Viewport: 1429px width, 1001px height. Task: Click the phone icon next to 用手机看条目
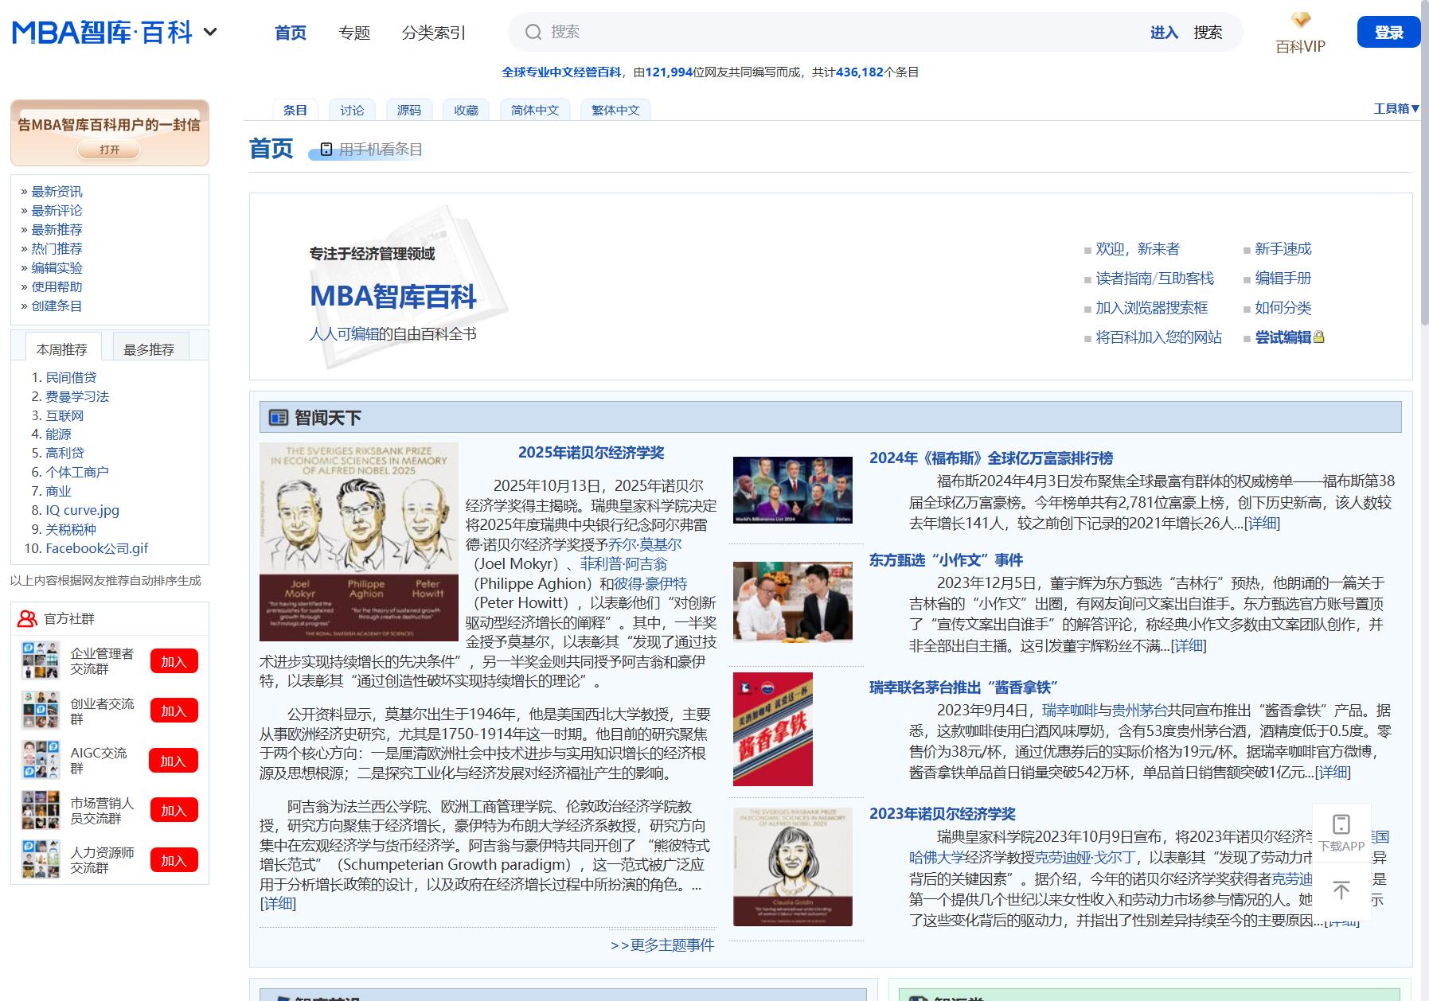click(x=326, y=150)
